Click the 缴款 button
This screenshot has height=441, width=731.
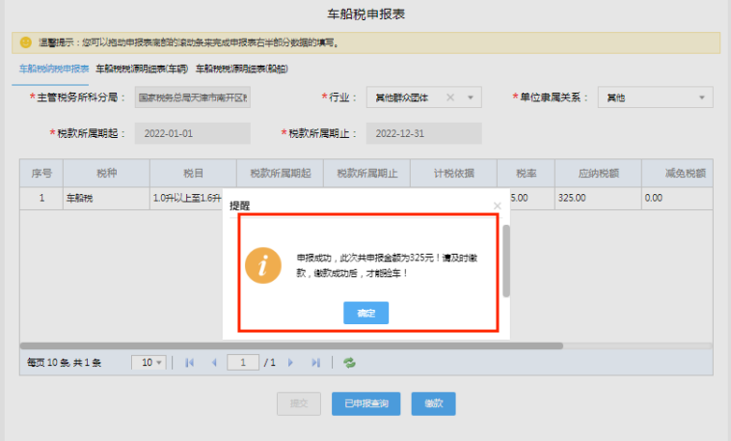(x=434, y=403)
